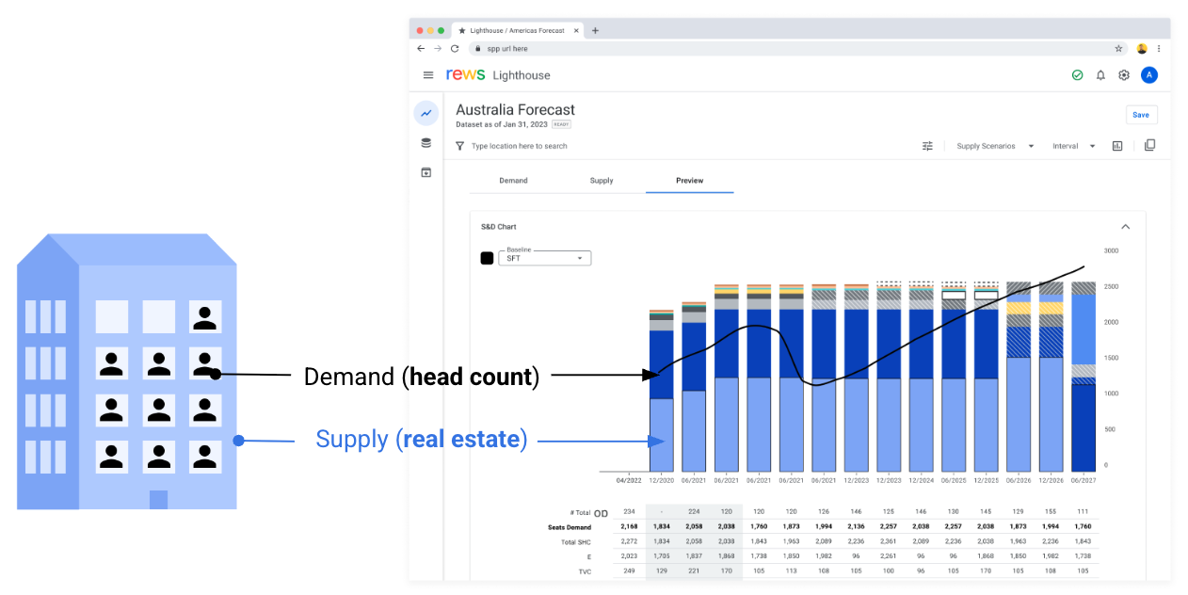Image resolution: width=1188 pixels, height=595 pixels.
Task: Click the 12/2020 bar in chart
Action: click(662, 390)
